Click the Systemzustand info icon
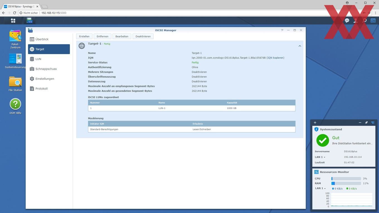Viewport: 379px width, 213px height. pos(316,129)
